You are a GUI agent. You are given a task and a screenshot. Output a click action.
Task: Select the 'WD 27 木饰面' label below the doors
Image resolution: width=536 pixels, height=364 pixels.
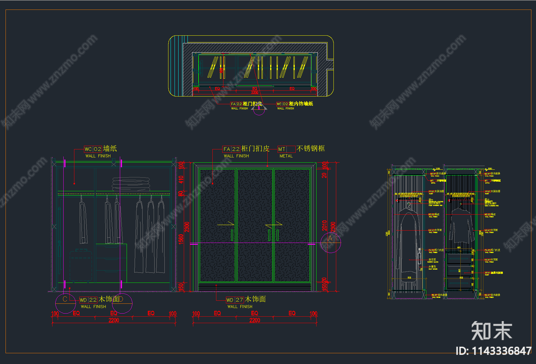click(246, 300)
